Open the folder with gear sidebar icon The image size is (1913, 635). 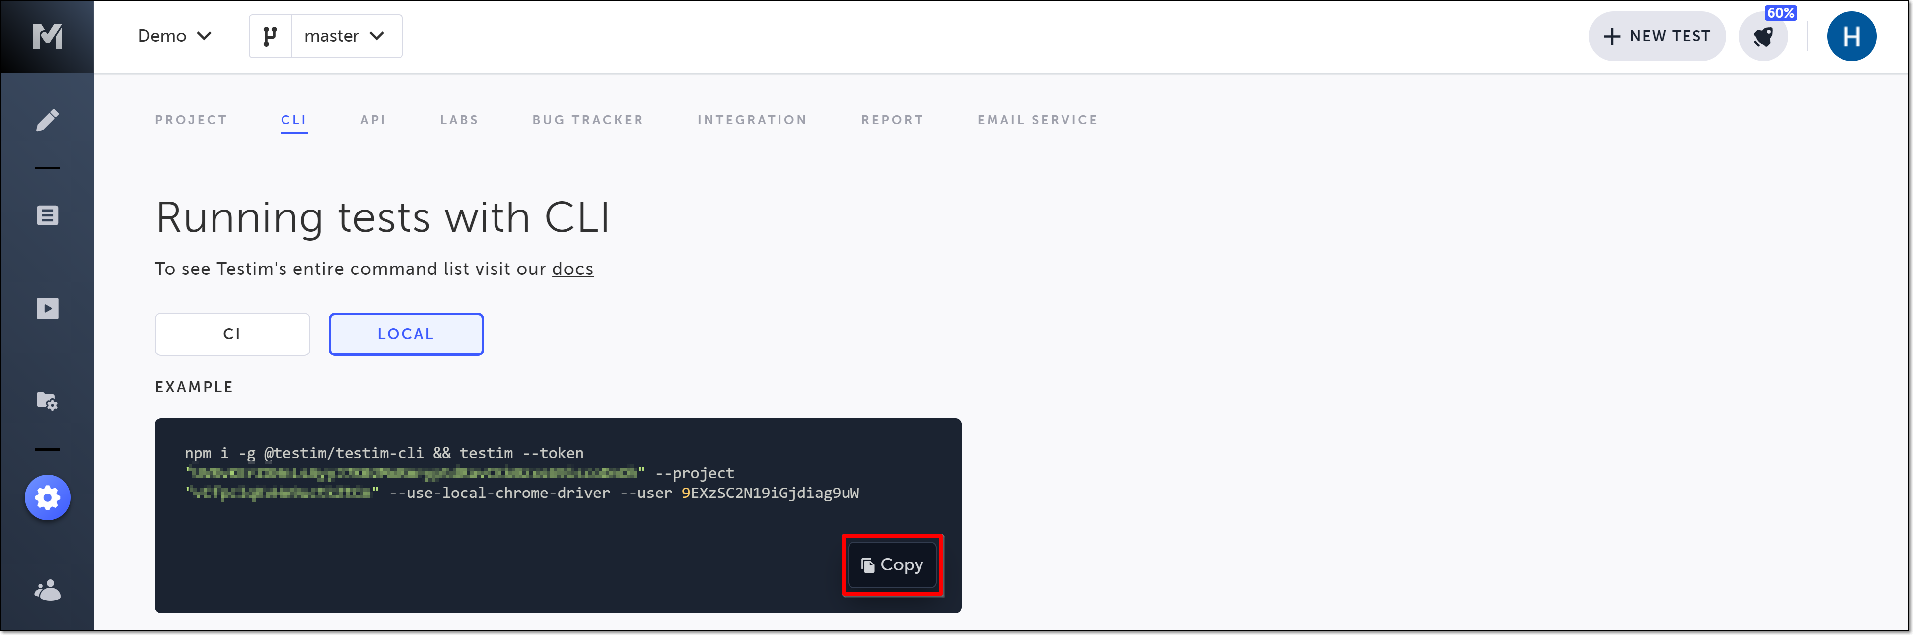coord(48,401)
